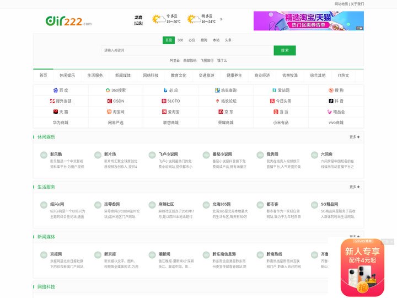Click the 360搜索 ring icon
The width and height of the screenshot is (397, 298).
pyautogui.click(x=108, y=90)
